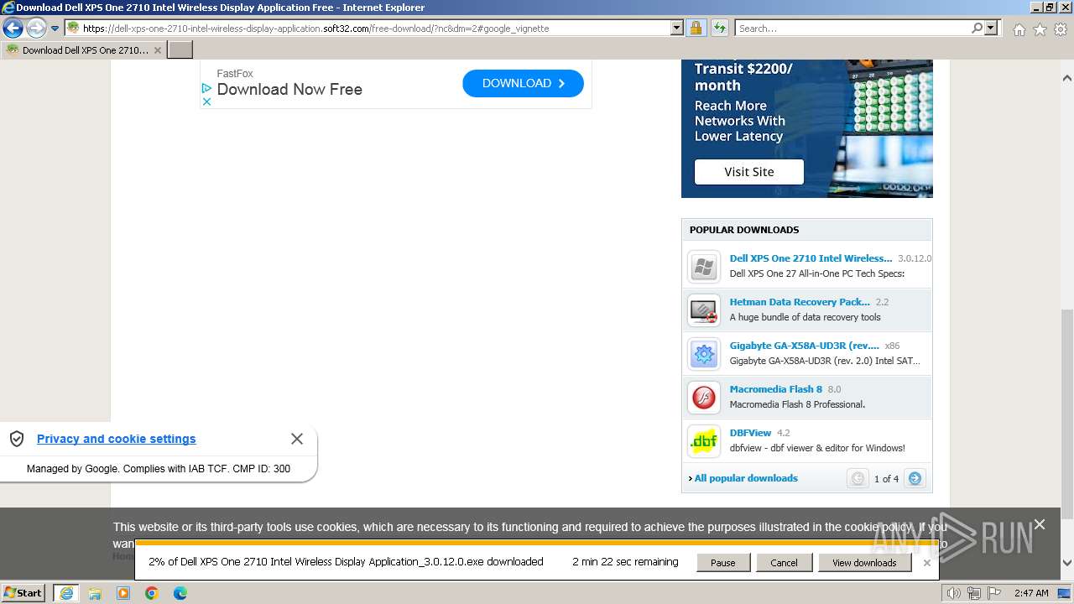Click the networking ad banner image
This screenshot has width=1074, height=604.
pos(807,128)
